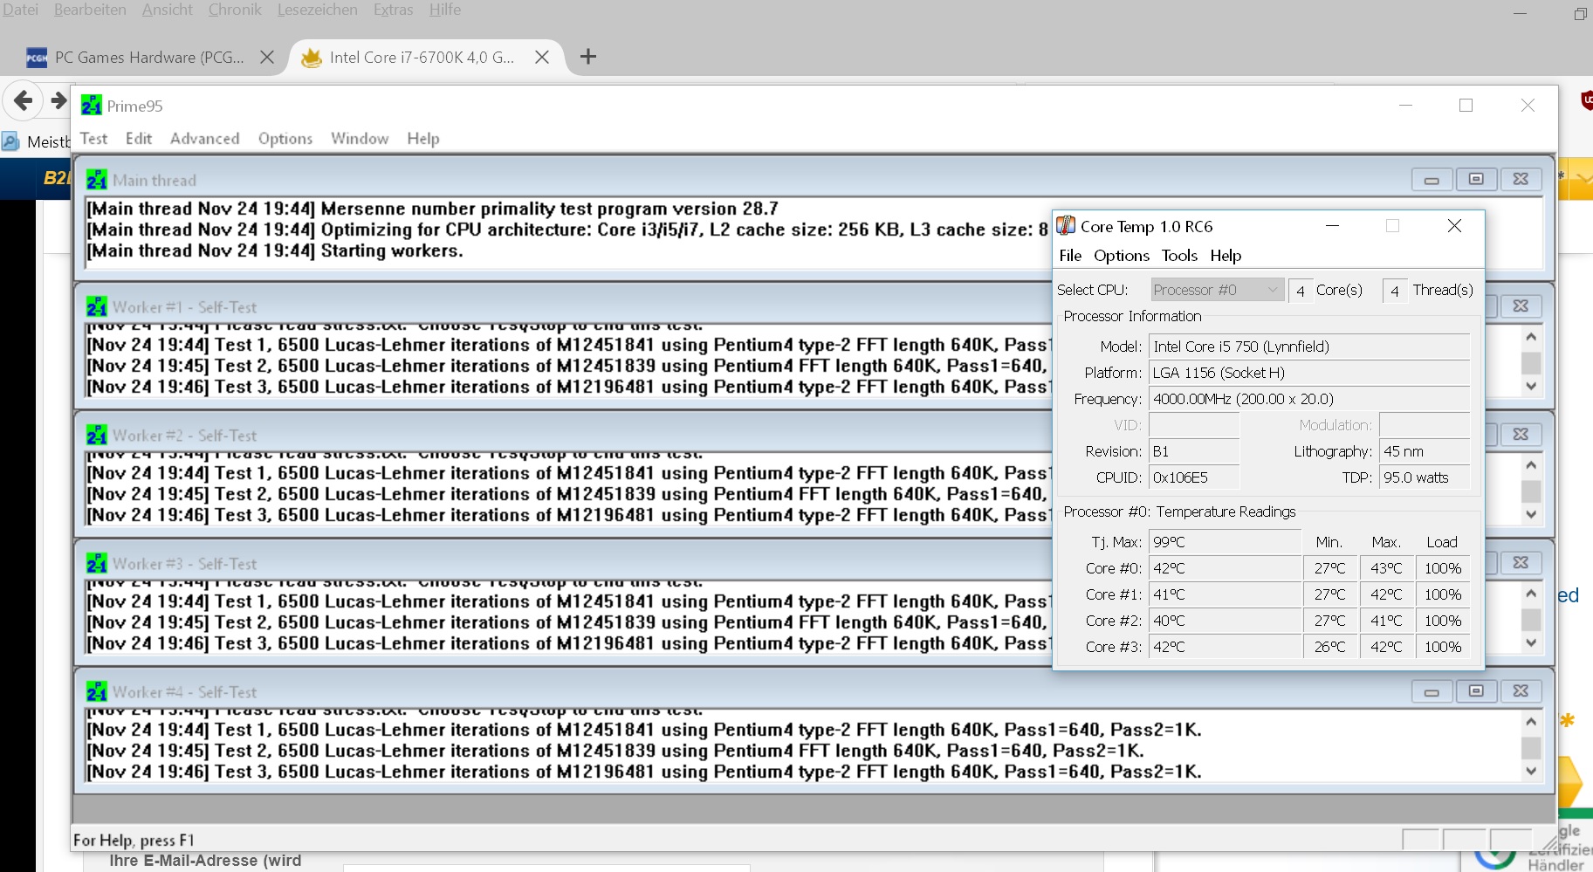The image size is (1593, 872).
Task: Close the PC Games Hardware browser tab
Action: click(267, 58)
